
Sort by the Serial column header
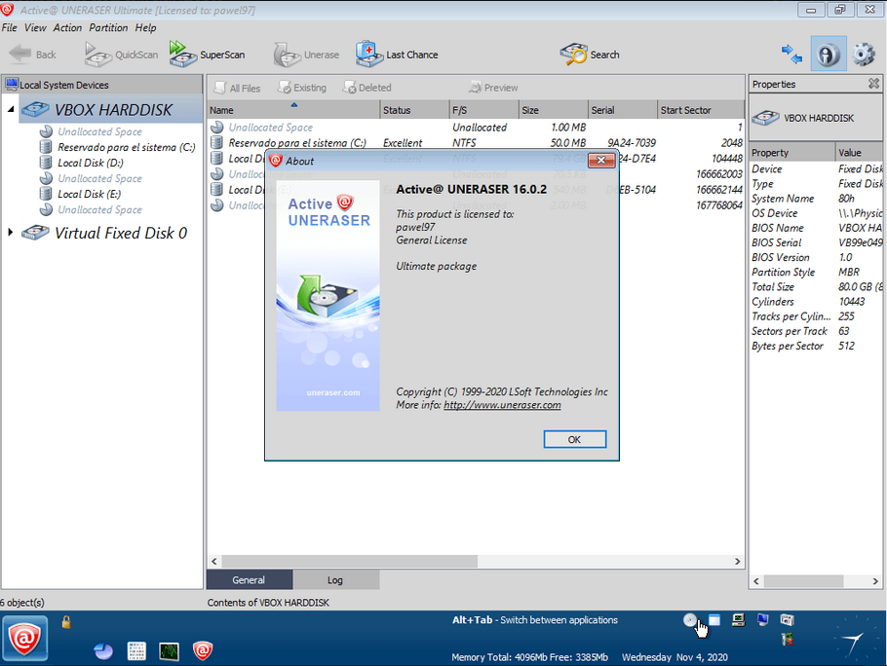[x=623, y=110]
